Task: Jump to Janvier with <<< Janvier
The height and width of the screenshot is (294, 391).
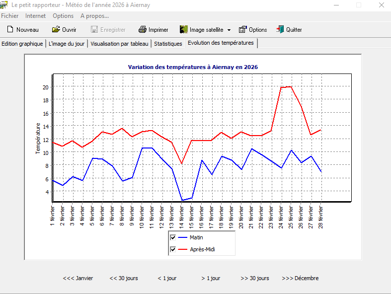Action: click(78, 278)
